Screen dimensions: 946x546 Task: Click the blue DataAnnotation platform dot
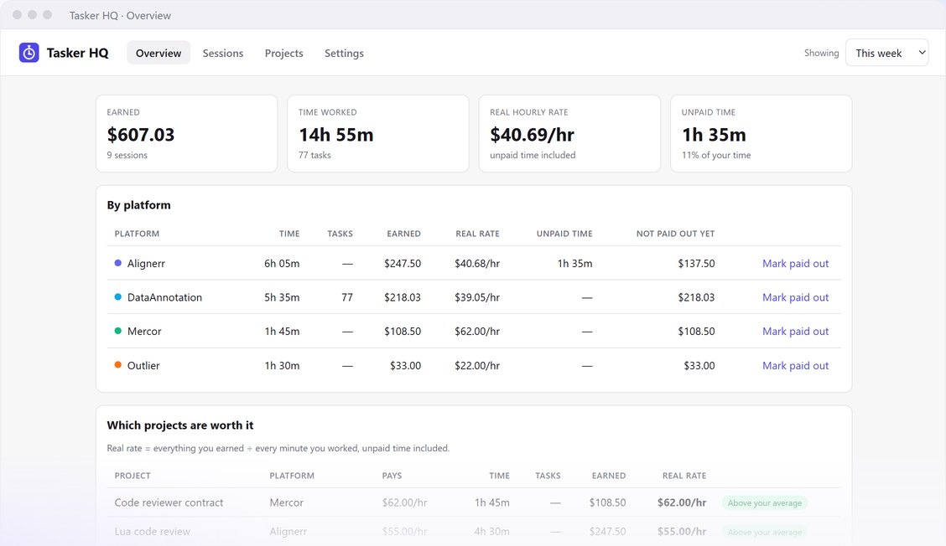[x=118, y=297]
